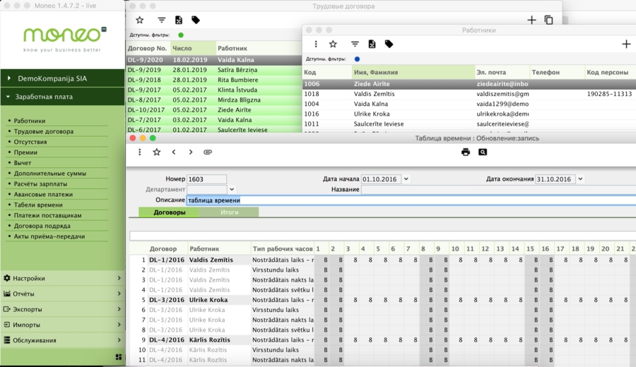
Task: Expand the Настройки sidebar section
Action: 62,279
